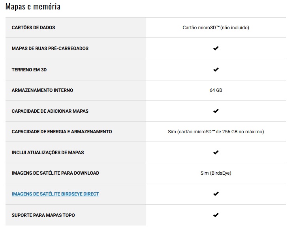The height and width of the screenshot is (233, 295).
Task: Open the Imagens de satélite BirdsEye Direct link
Action: pos(55,194)
